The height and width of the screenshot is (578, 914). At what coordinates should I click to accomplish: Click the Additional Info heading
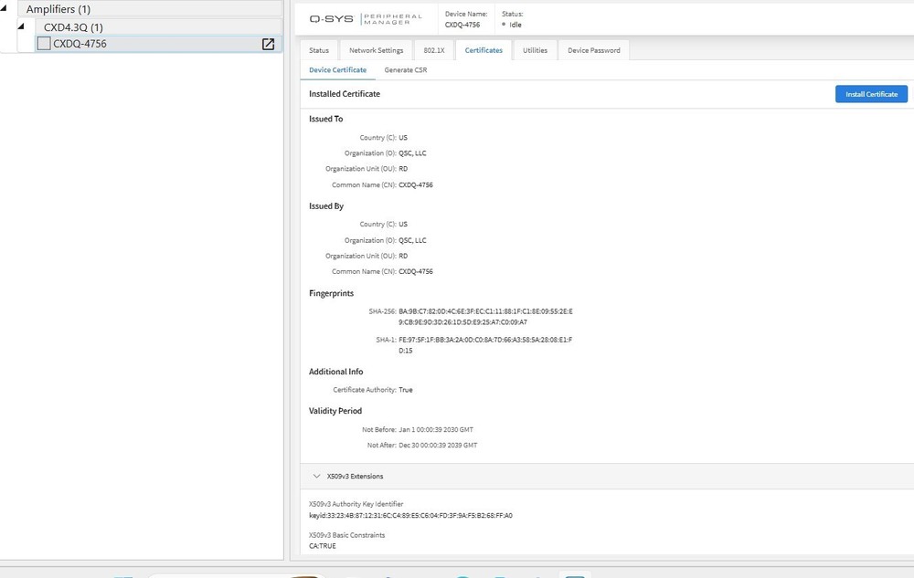(x=335, y=372)
